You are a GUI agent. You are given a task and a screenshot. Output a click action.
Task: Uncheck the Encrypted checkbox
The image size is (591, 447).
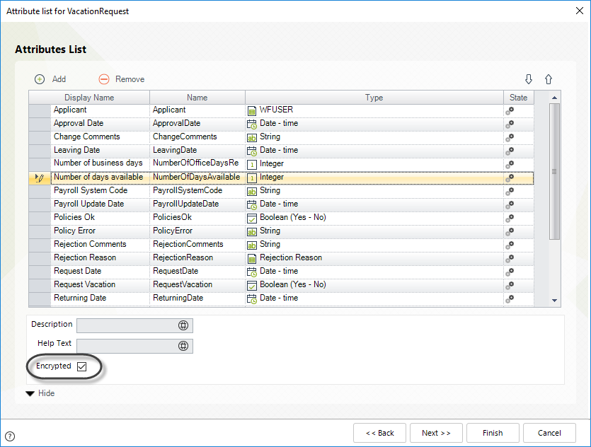pyautogui.click(x=81, y=366)
